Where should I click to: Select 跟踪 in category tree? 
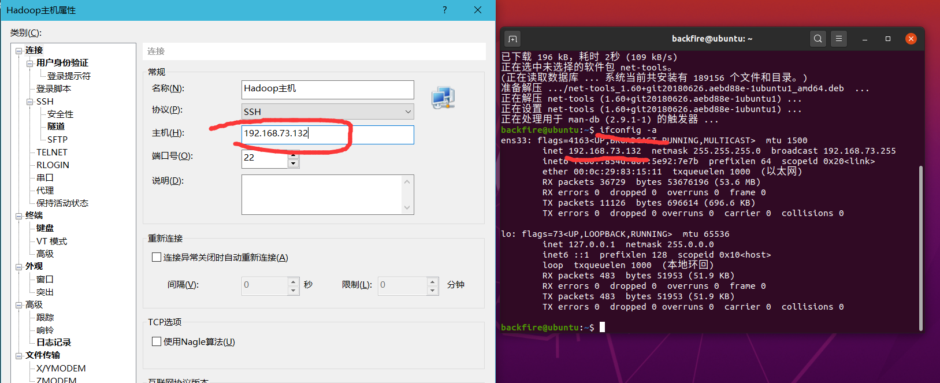pos(45,318)
